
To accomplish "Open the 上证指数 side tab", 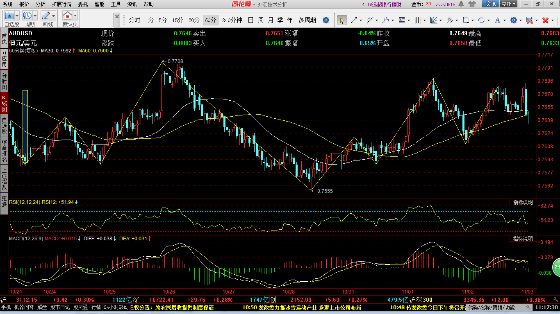I will pyautogui.click(x=4, y=178).
